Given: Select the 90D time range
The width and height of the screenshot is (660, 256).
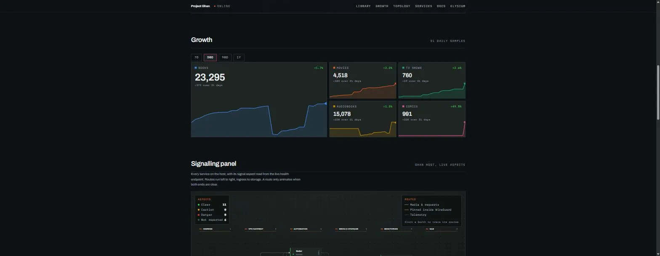Looking at the screenshot, I should 225,57.
